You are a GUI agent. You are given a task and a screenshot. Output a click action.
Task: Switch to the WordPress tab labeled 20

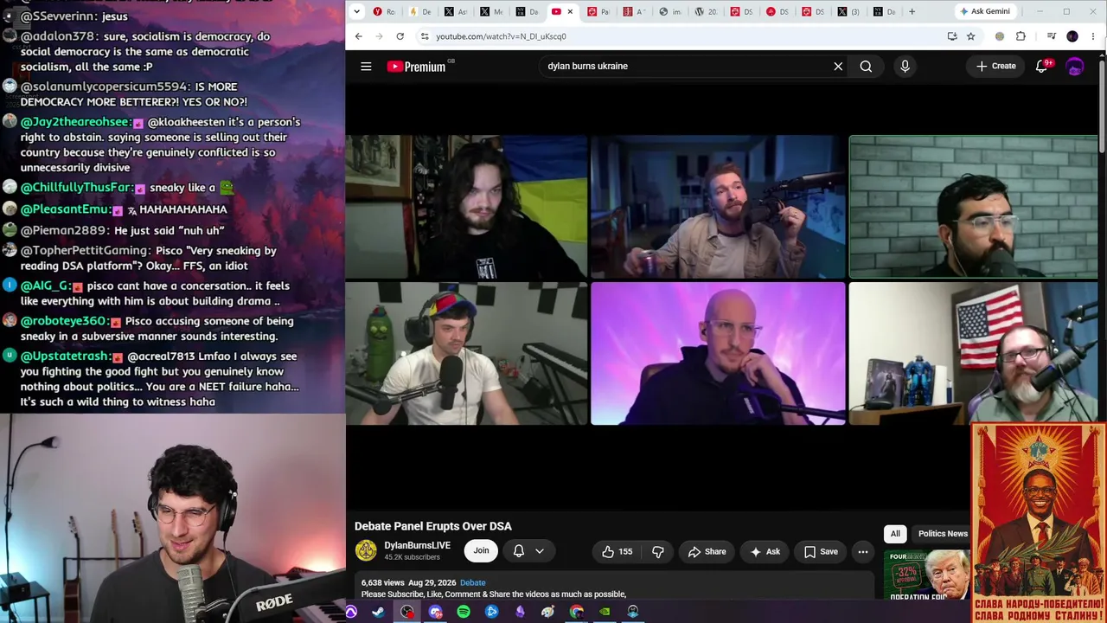pyautogui.click(x=706, y=11)
